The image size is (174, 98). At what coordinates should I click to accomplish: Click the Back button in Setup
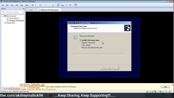104,68
